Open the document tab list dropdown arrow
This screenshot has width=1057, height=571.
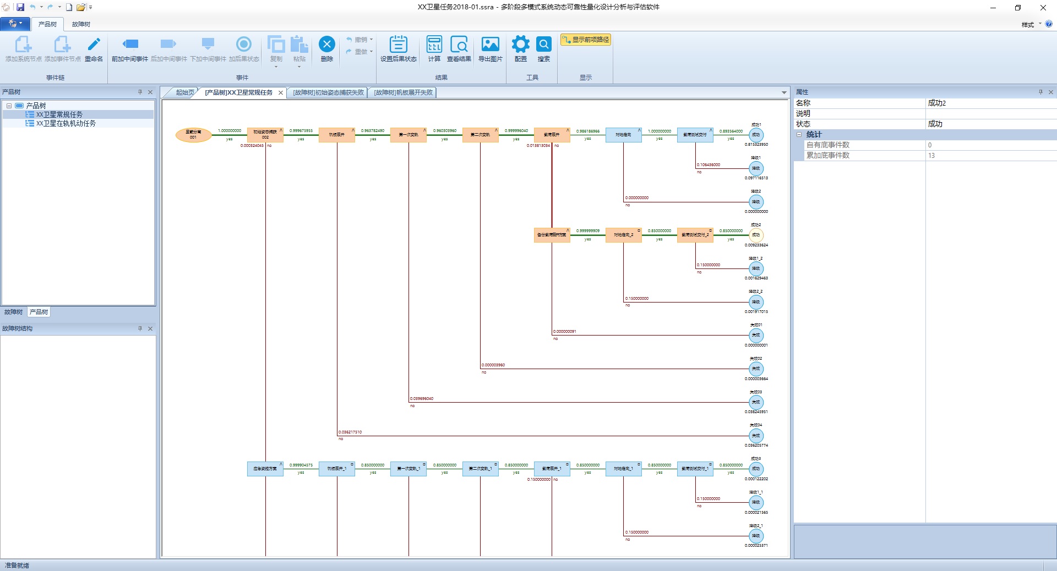(784, 93)
